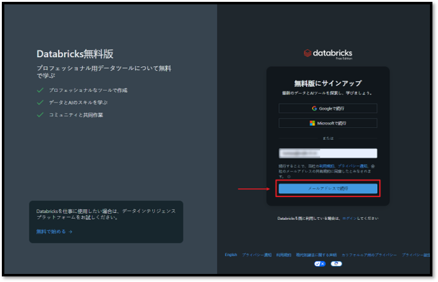
Task: Continue with Google signup button
Action: (x=327, y=108)
